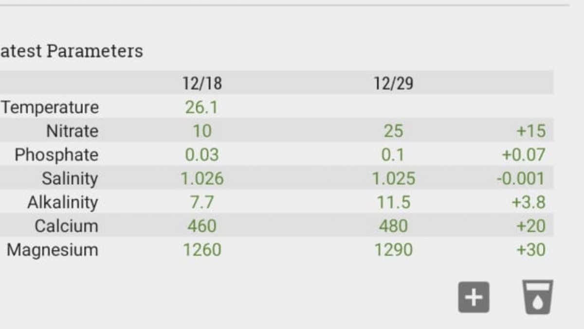Image resolution: width=584 pixels, height=329 pixels.
Task: Open the water test cup icon
Action: click(x=538, y=296)
